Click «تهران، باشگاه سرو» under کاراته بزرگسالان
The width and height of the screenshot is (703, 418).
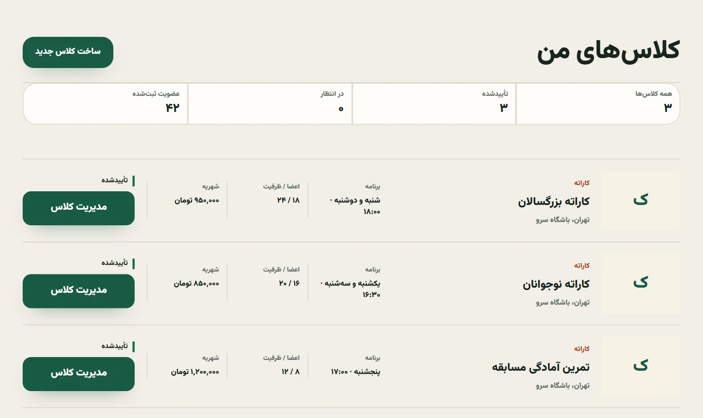coord(563,220)
